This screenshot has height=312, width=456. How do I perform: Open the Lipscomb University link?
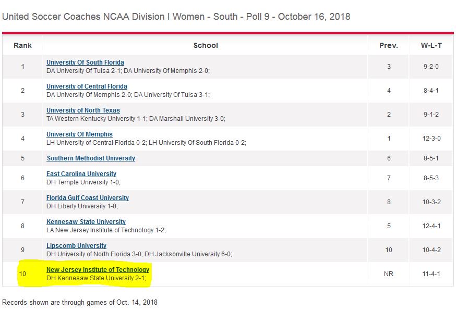pos(76,245)
